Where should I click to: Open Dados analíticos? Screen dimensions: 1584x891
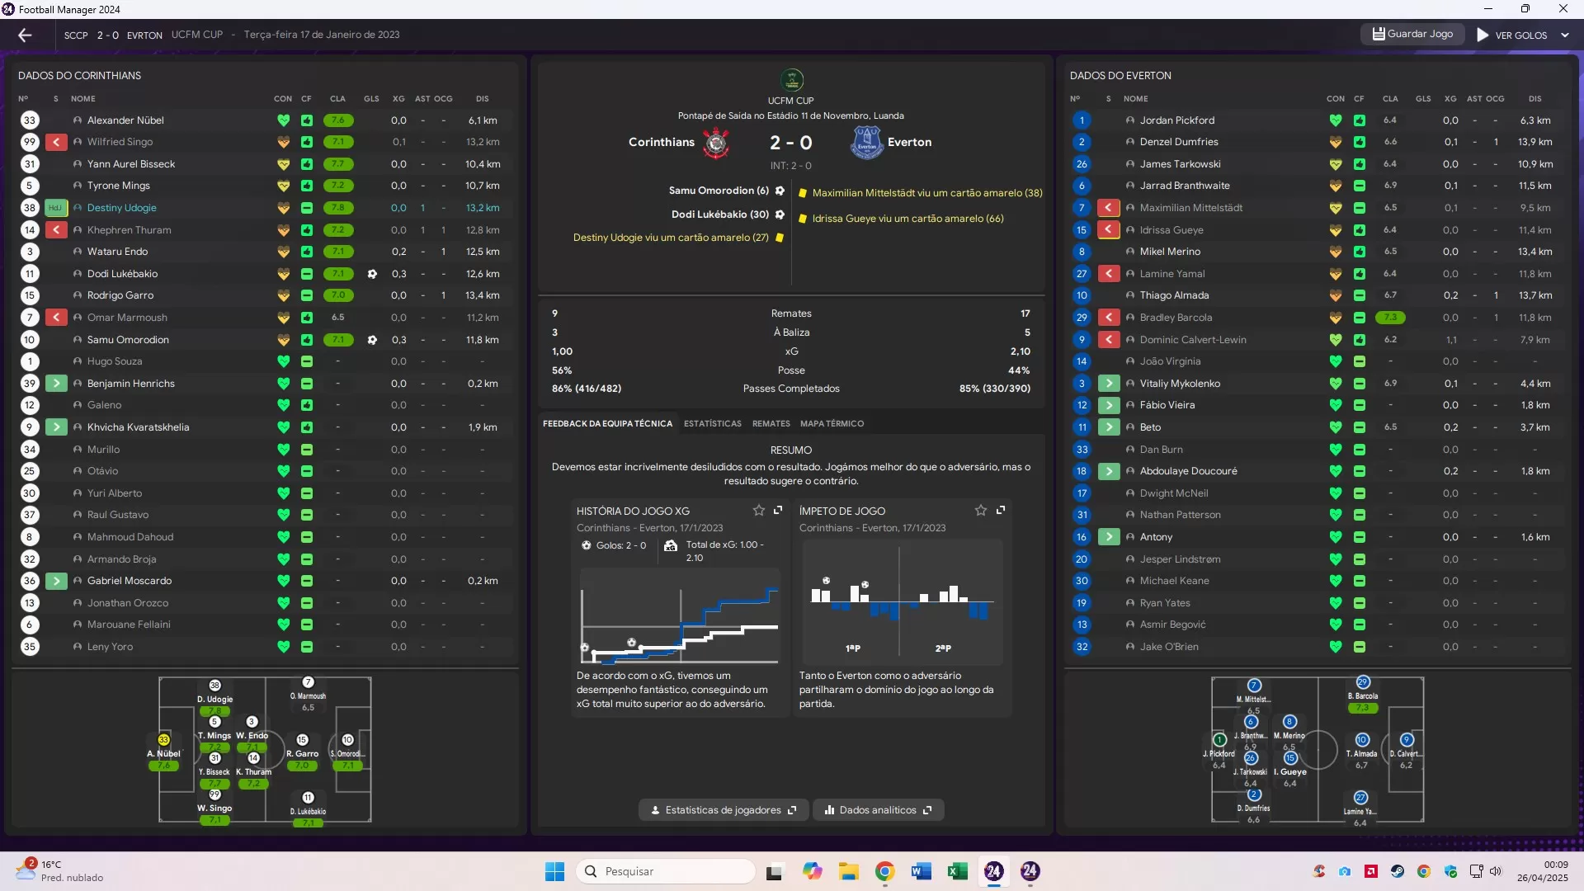tap(878, 810)
